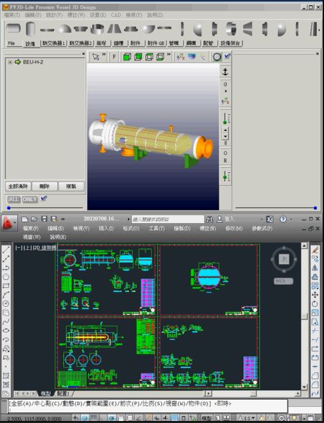Open the AutoCAD WCS coordinate system dropdown
The width and height of the screenshot is (324, 423).
[x=283, y=281]
